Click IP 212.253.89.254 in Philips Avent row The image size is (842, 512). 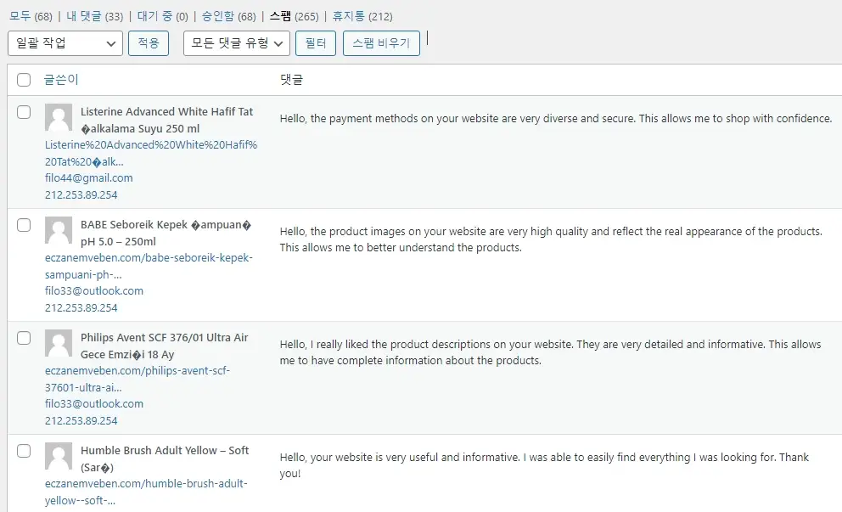tap(81, 420)
